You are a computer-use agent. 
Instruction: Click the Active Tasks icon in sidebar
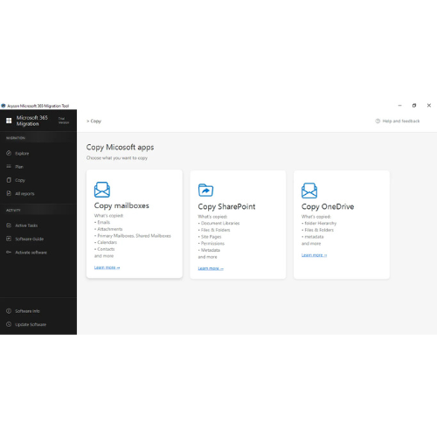pos(9,225)
